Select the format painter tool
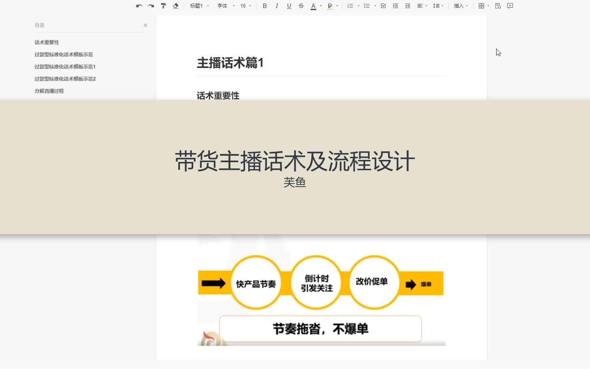This screenshot has width=590, height=369. (x=163, y=6)
